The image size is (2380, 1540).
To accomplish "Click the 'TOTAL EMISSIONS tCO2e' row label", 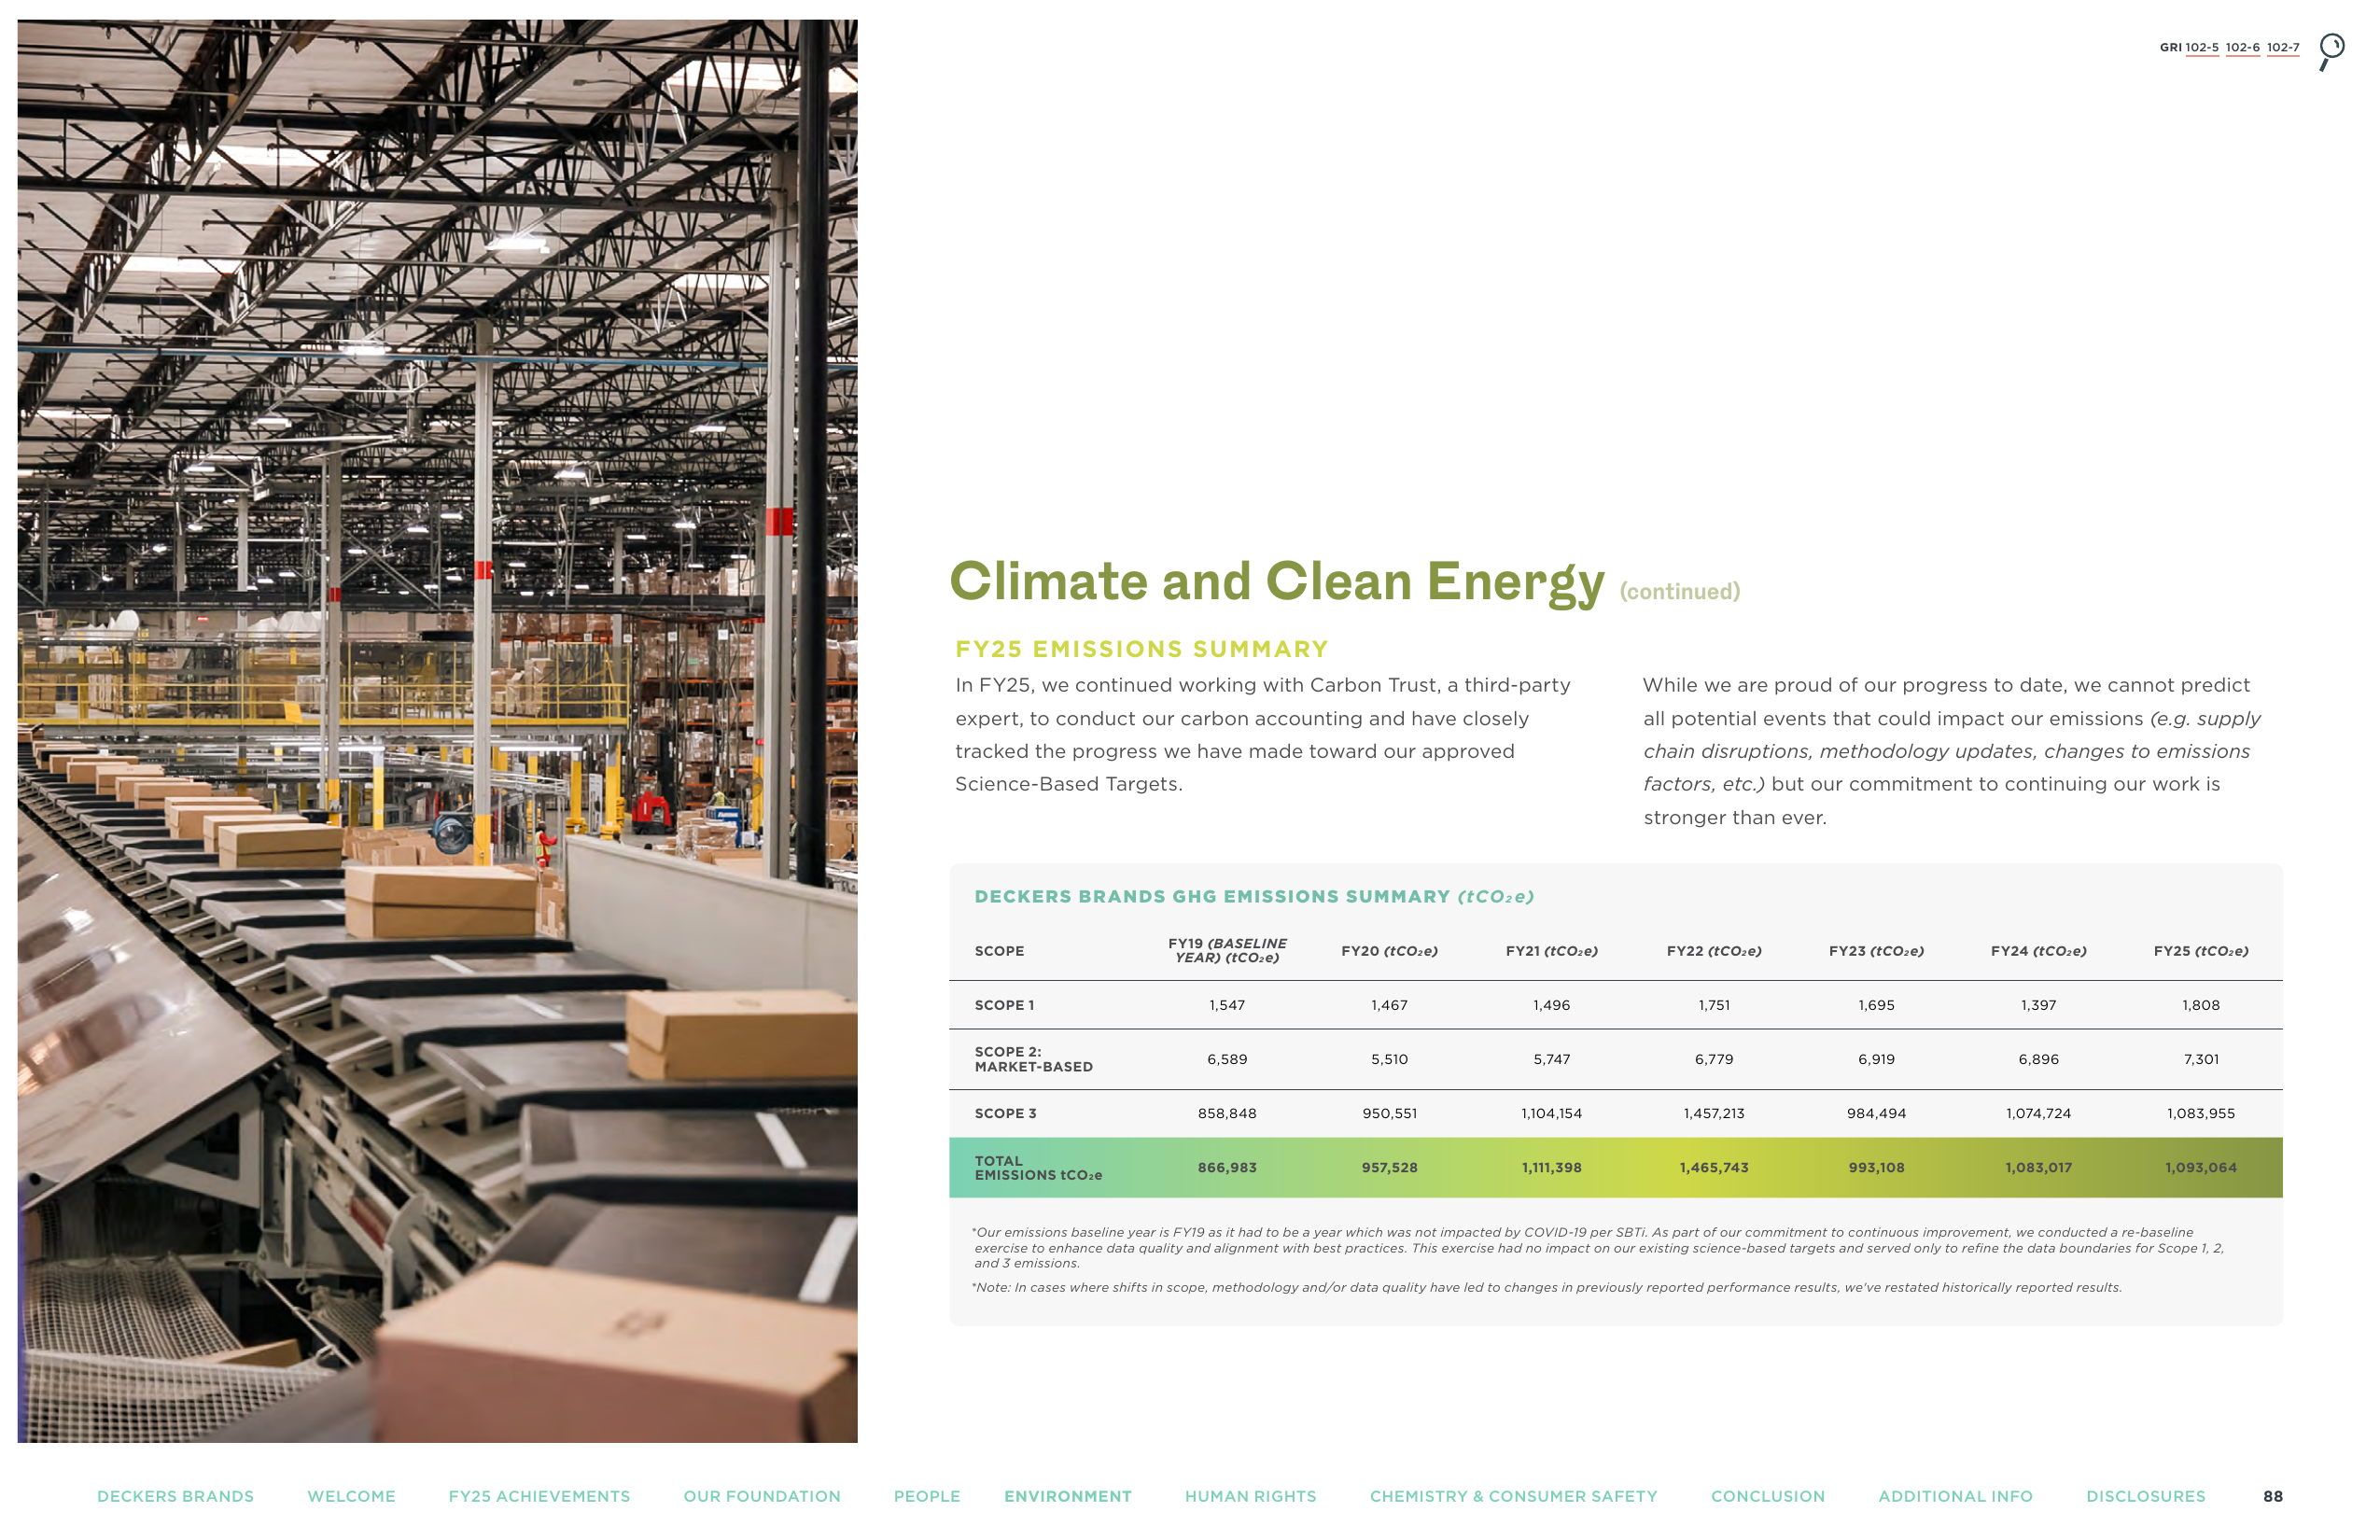I will (1038, 1168).
